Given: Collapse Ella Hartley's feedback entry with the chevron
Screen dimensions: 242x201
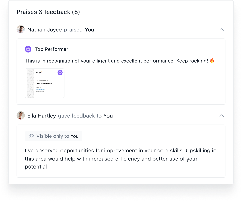Looking at the screenshot, I should point(221,116).
